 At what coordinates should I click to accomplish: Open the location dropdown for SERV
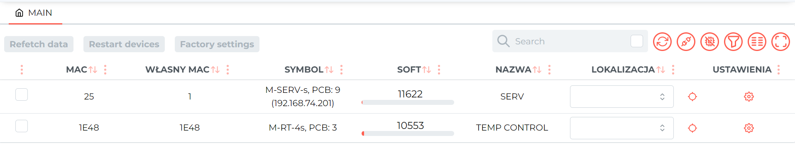[621, 97]
